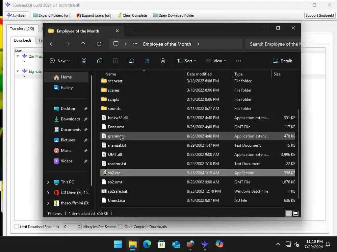Select the sb2safe.bat file
Image resolution: width=337 pixels, height=252 pixels.
pyautogui.click(x=197, y=191)
